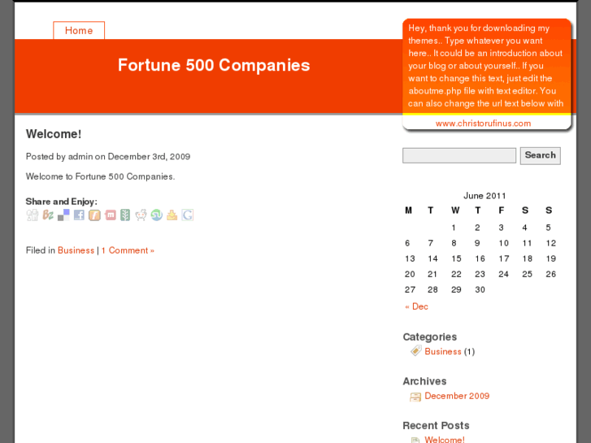This screenshot has height=443, width=591.
Task: Click the orange italic f share icon
Action: point(94,215)
